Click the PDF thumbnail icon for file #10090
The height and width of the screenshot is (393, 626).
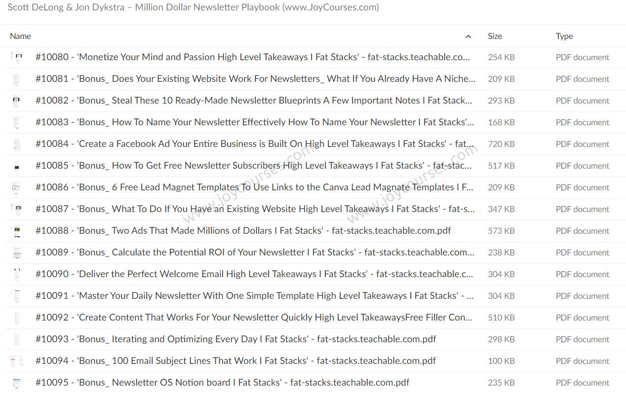16,274
